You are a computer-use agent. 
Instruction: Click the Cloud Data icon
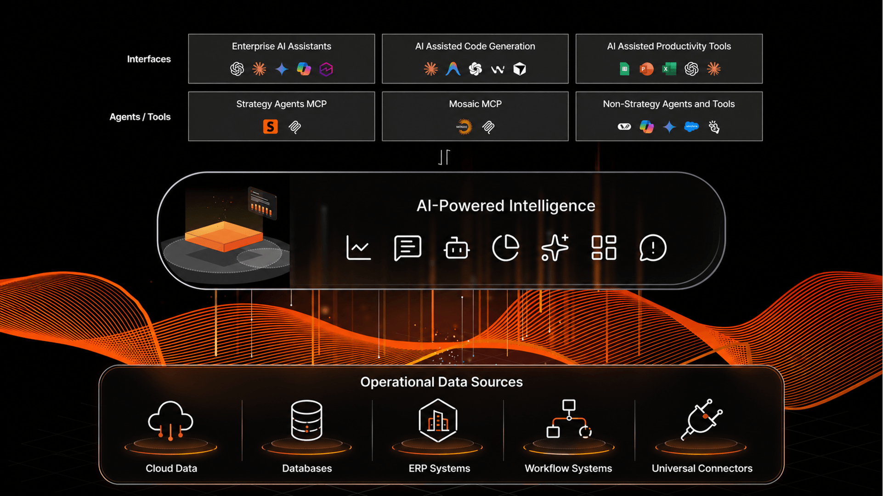pyautogui.click(x=170, y=421)
